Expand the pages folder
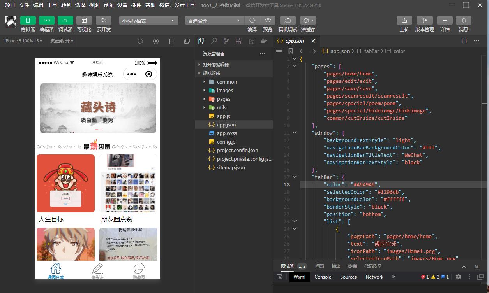 point(234,99)
